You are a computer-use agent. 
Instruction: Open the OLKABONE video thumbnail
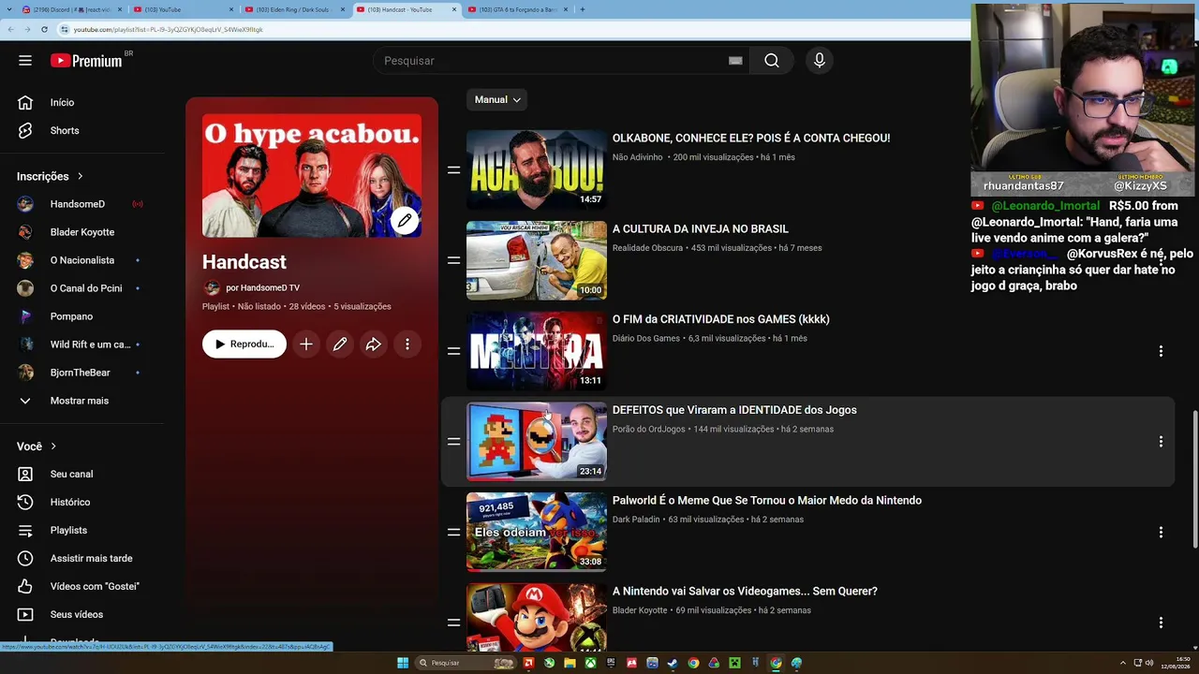(x=537, y=169)
